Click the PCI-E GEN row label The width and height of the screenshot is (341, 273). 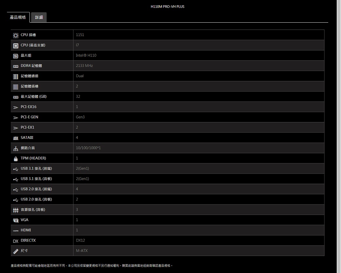30,117
